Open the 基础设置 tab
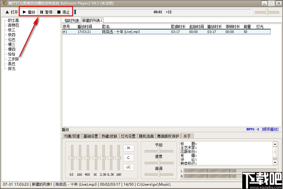 click(x=91, y=136)
